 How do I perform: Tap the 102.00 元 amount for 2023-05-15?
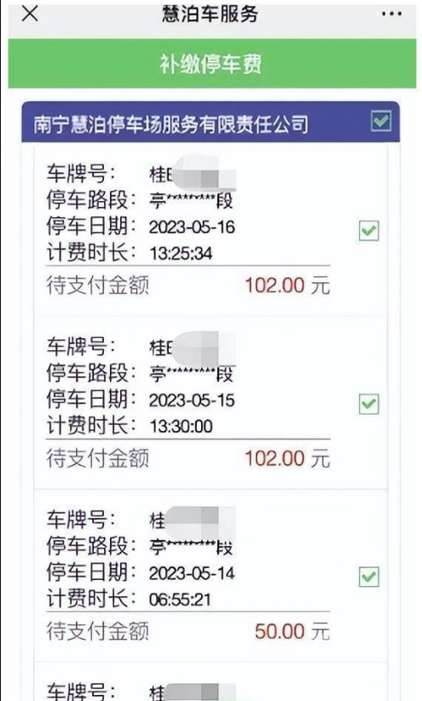(x=287, y=459)
